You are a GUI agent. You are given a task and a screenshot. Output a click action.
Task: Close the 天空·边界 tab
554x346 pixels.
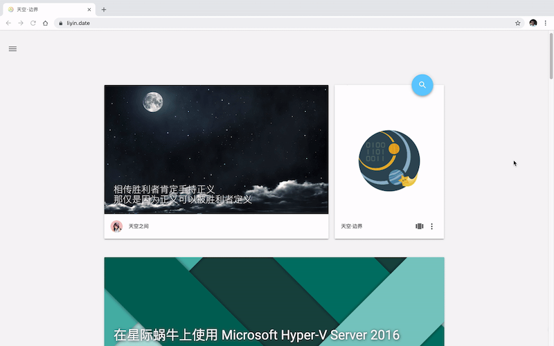coord(89,10)
